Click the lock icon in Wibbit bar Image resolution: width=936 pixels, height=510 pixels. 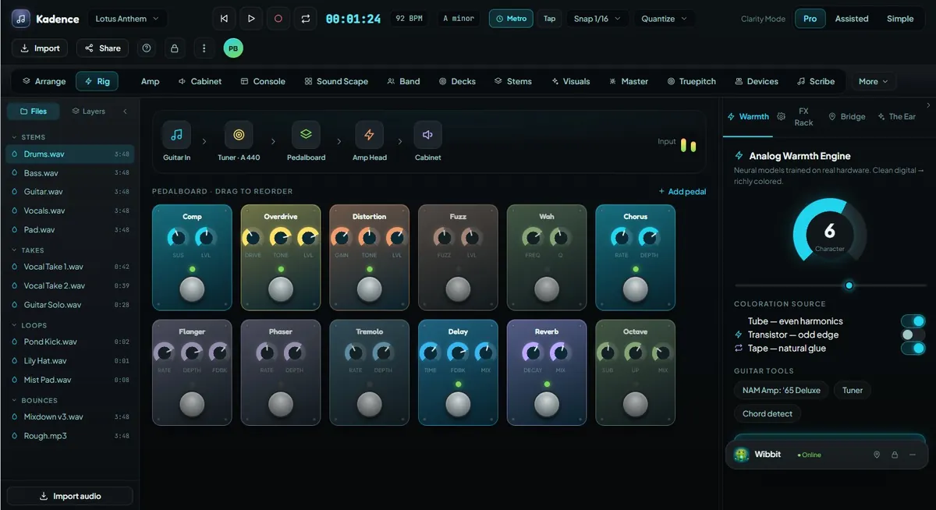click(x=895, y=455)
